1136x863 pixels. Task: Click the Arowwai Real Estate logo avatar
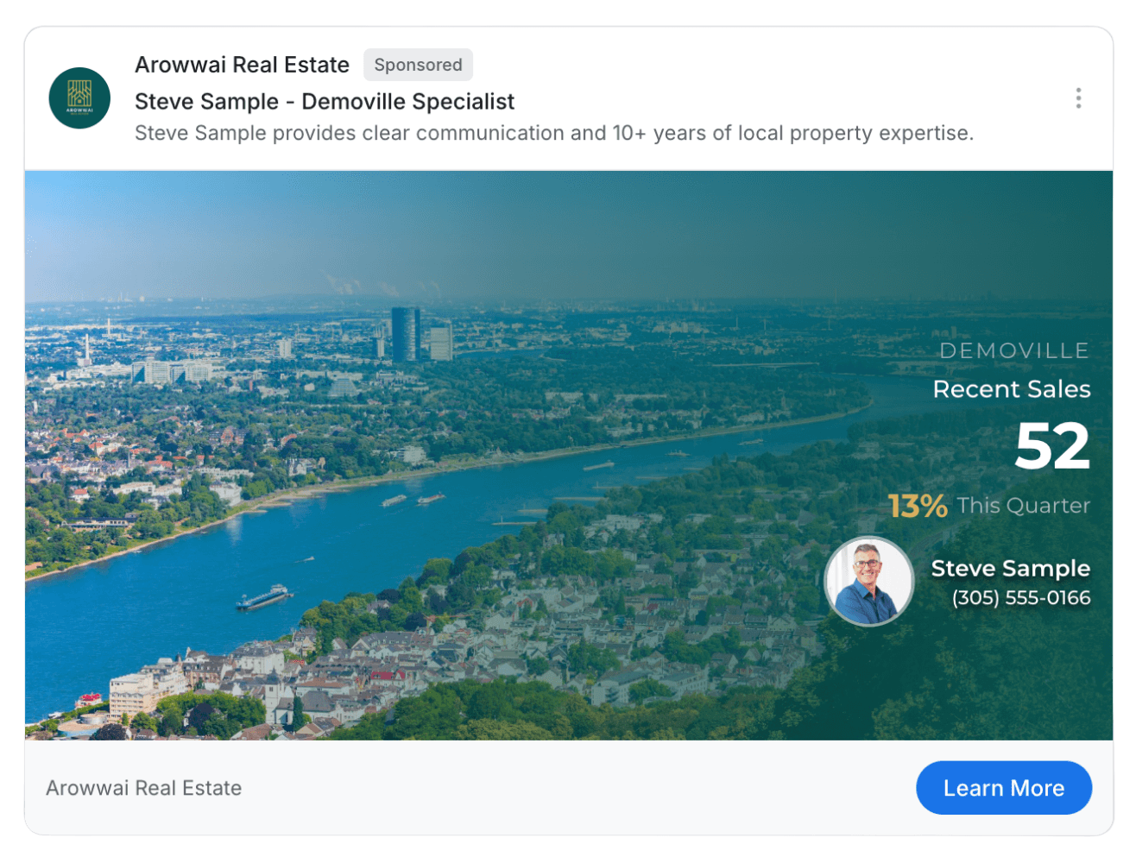[79, 98]
